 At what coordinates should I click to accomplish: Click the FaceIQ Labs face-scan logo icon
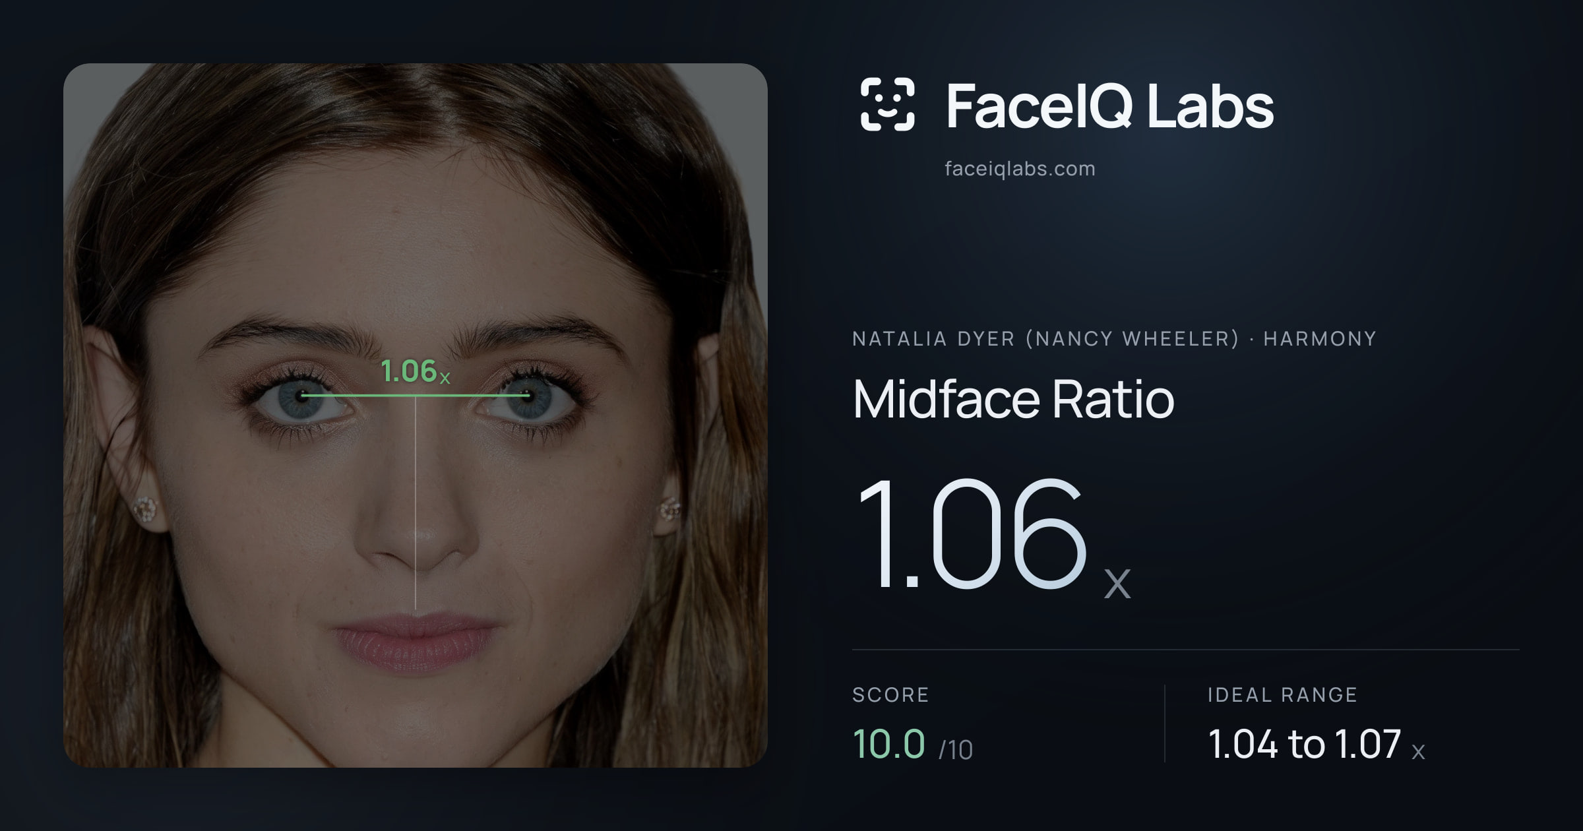888,104
